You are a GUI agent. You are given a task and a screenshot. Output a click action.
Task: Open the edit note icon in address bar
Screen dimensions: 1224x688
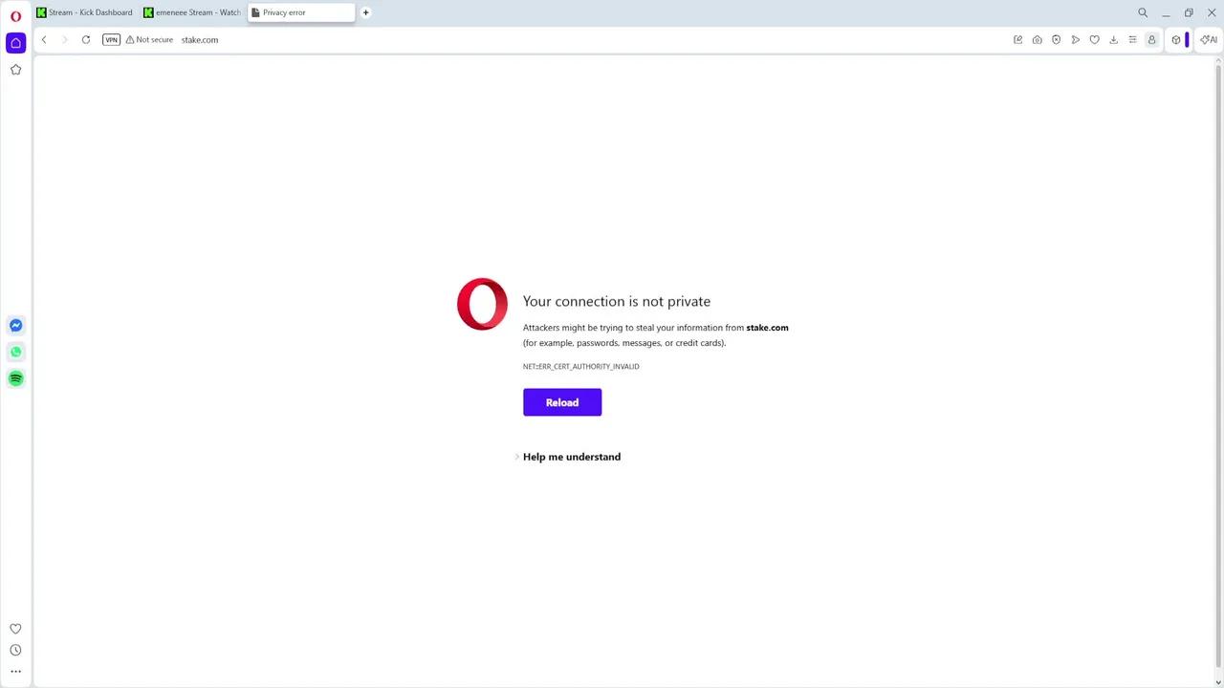point(1017,40)
